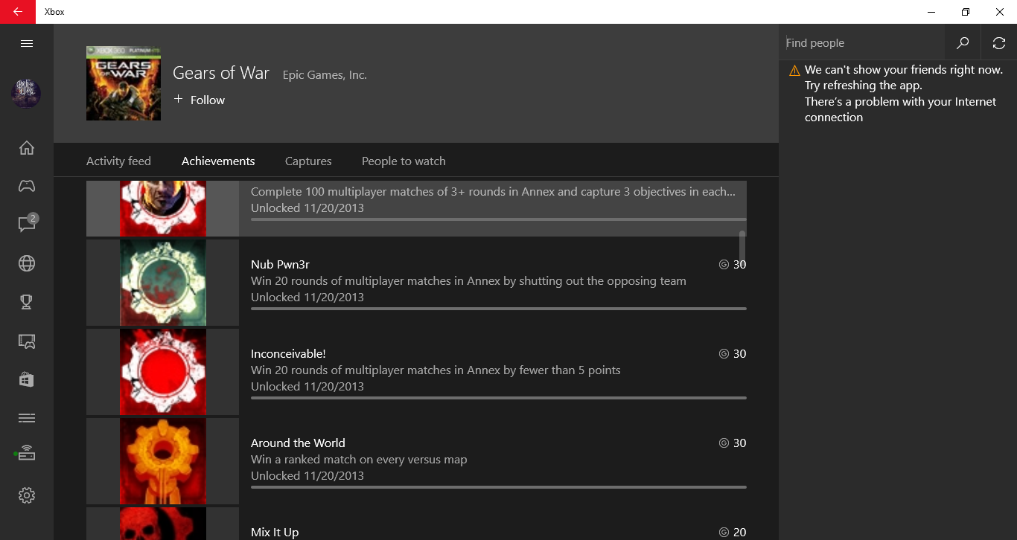
Task: Open Messages with 2 unread badge
Action: pos(27,225)
